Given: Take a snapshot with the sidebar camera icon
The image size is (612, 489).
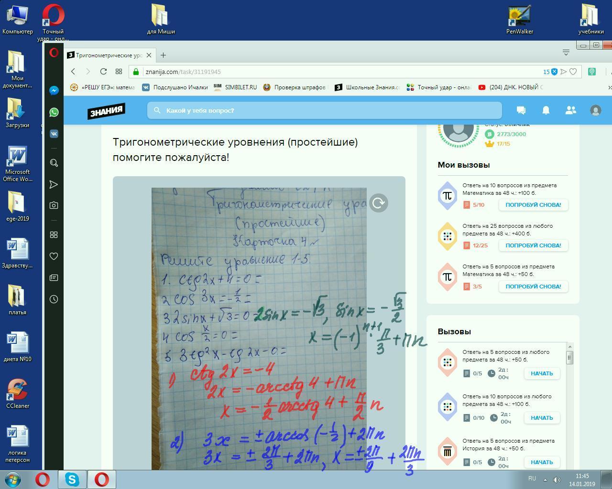Looking at the screenshot, I should click(x=54, y=205).
